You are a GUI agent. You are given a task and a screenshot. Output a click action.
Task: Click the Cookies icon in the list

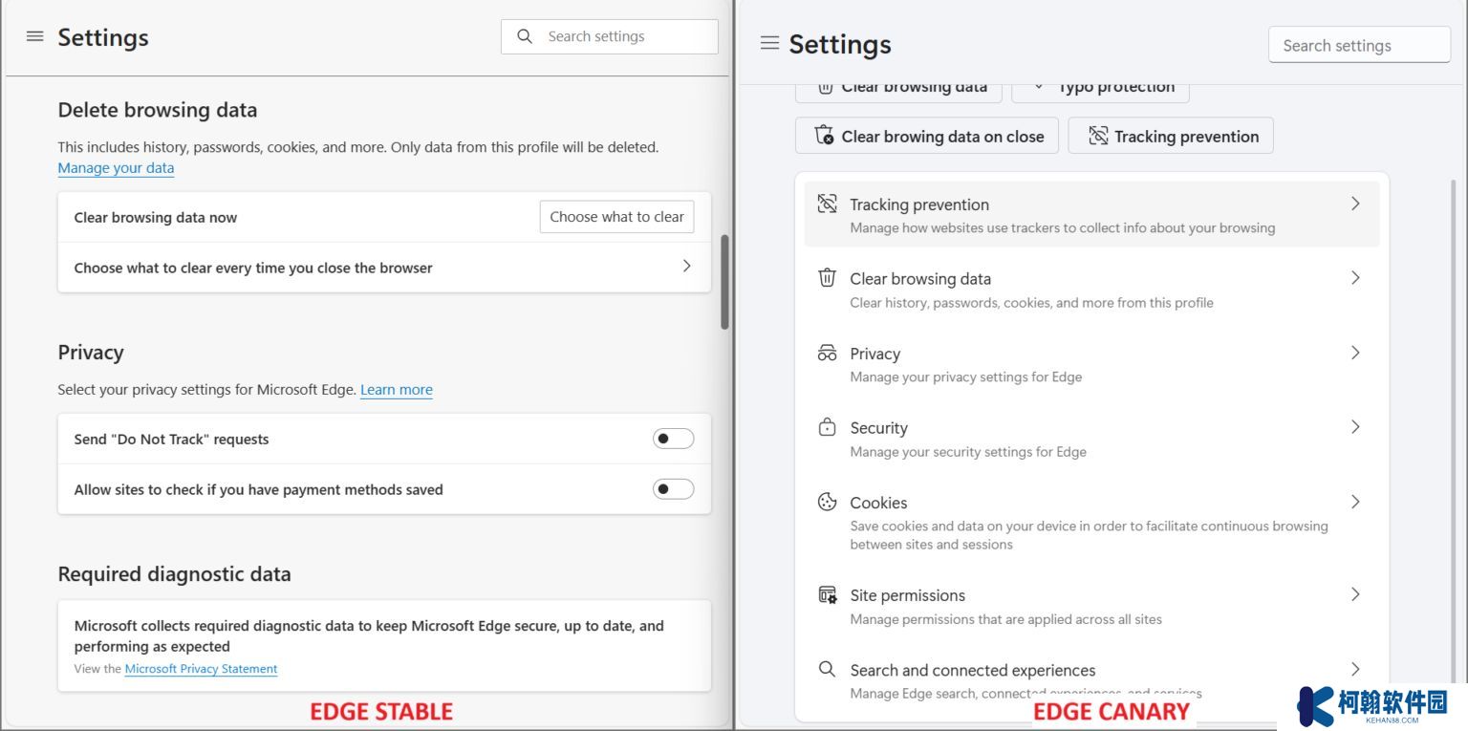[x=827, y=502]
